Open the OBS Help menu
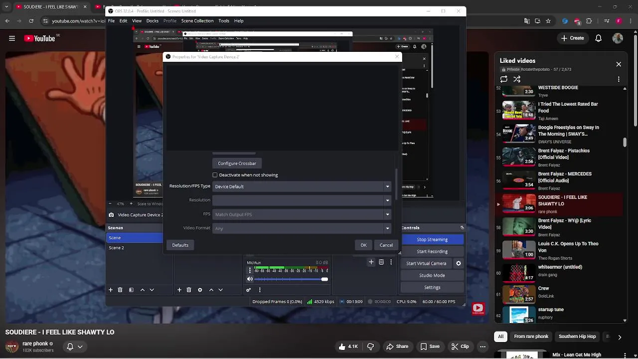638x359 pixels. click(239, 21)
